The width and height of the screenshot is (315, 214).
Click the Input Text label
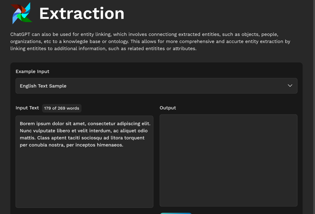(27, 108)
